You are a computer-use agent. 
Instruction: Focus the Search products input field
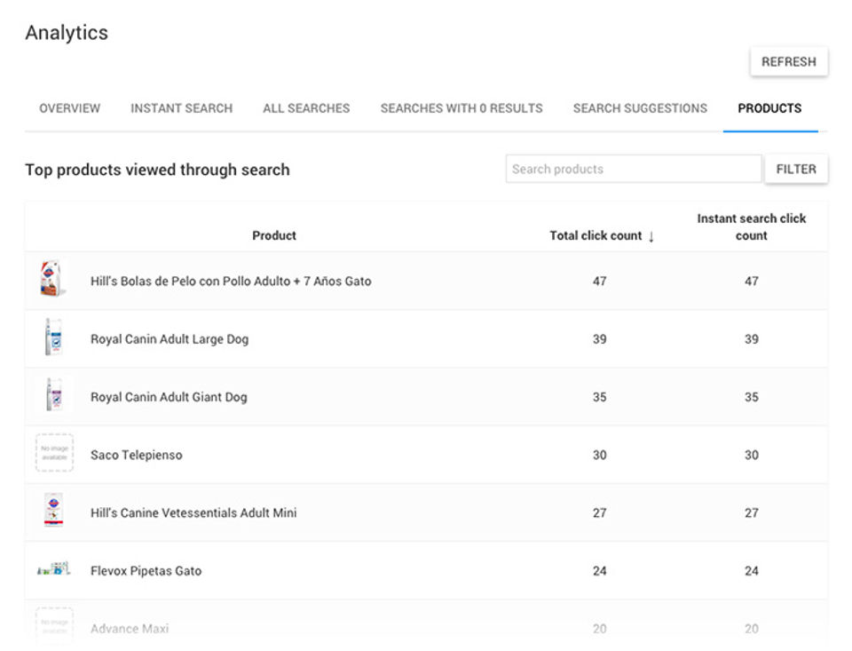click(633, 169)
